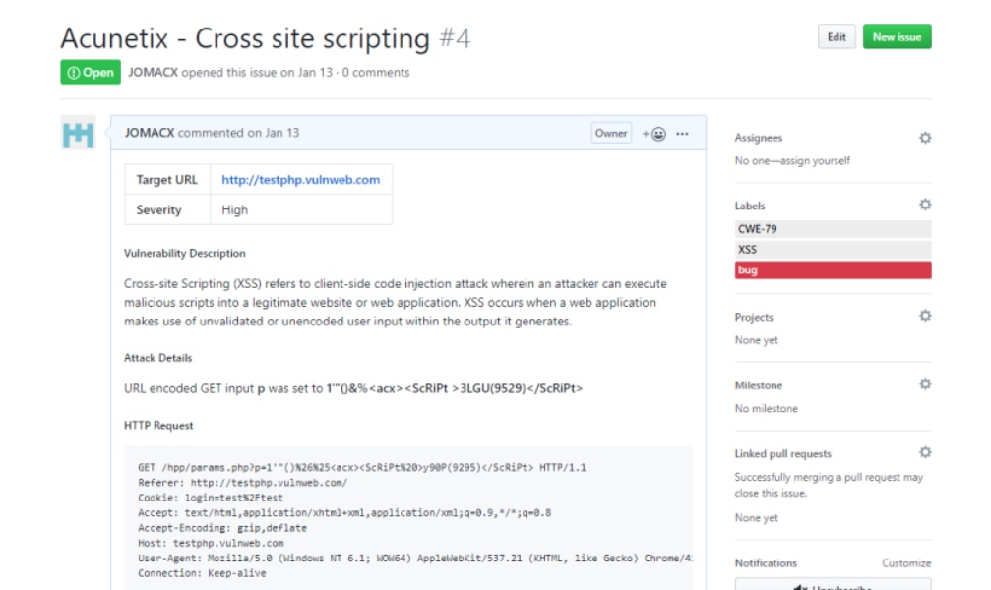This screenshot has width=991, height=590.
Task: Click the Owner badge on the comment
Action: pos(611,134)
